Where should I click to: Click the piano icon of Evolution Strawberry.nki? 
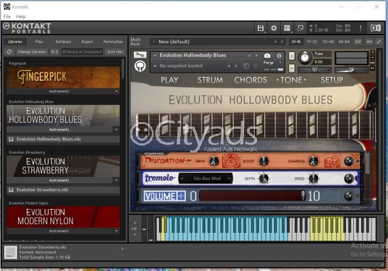coord(11,190)
